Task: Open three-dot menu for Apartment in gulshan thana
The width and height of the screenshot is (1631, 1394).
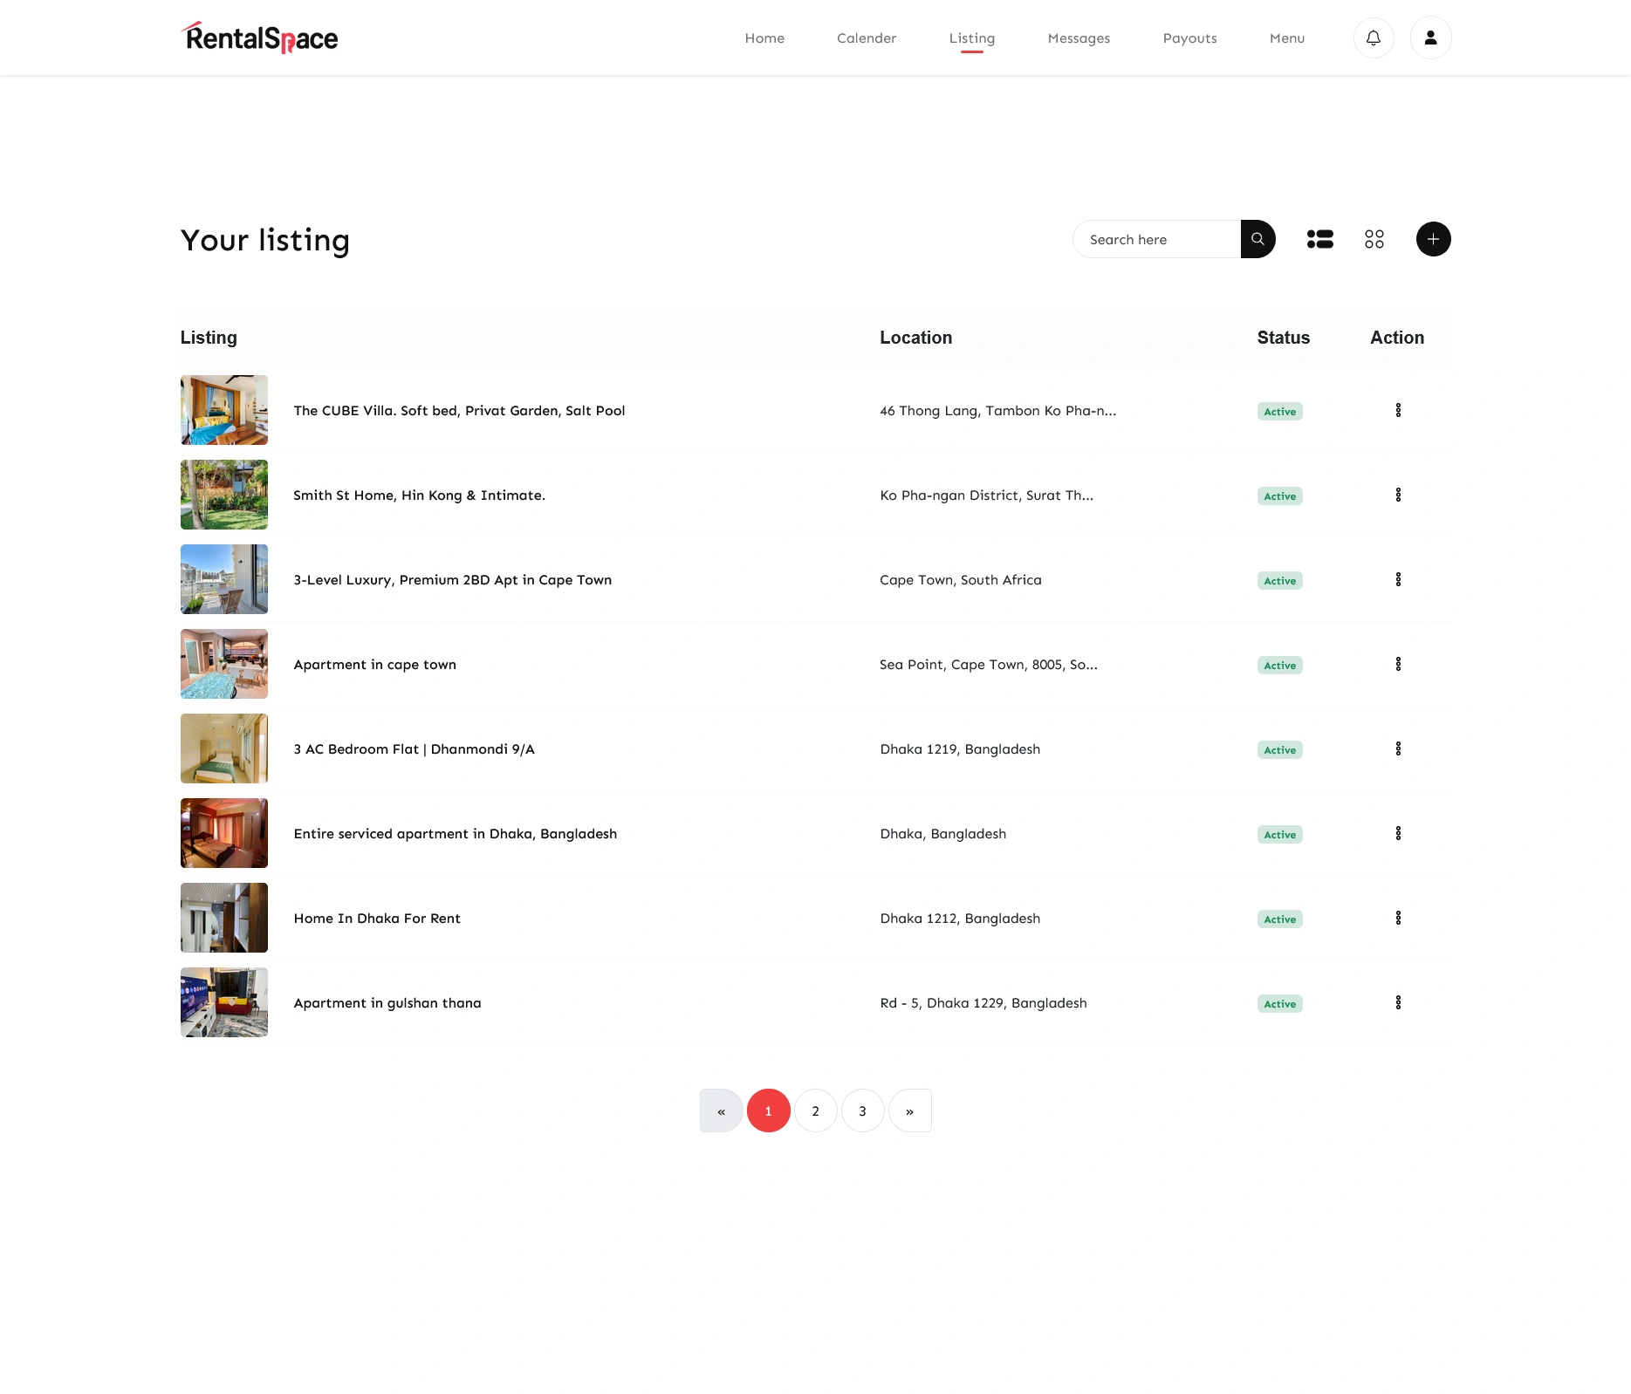Action: [x=1398, y=1003]
